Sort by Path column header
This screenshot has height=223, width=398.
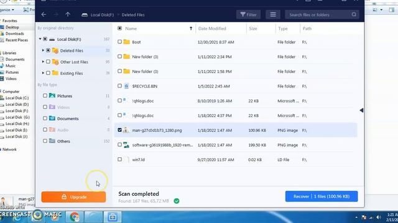(x=307, y=28)
